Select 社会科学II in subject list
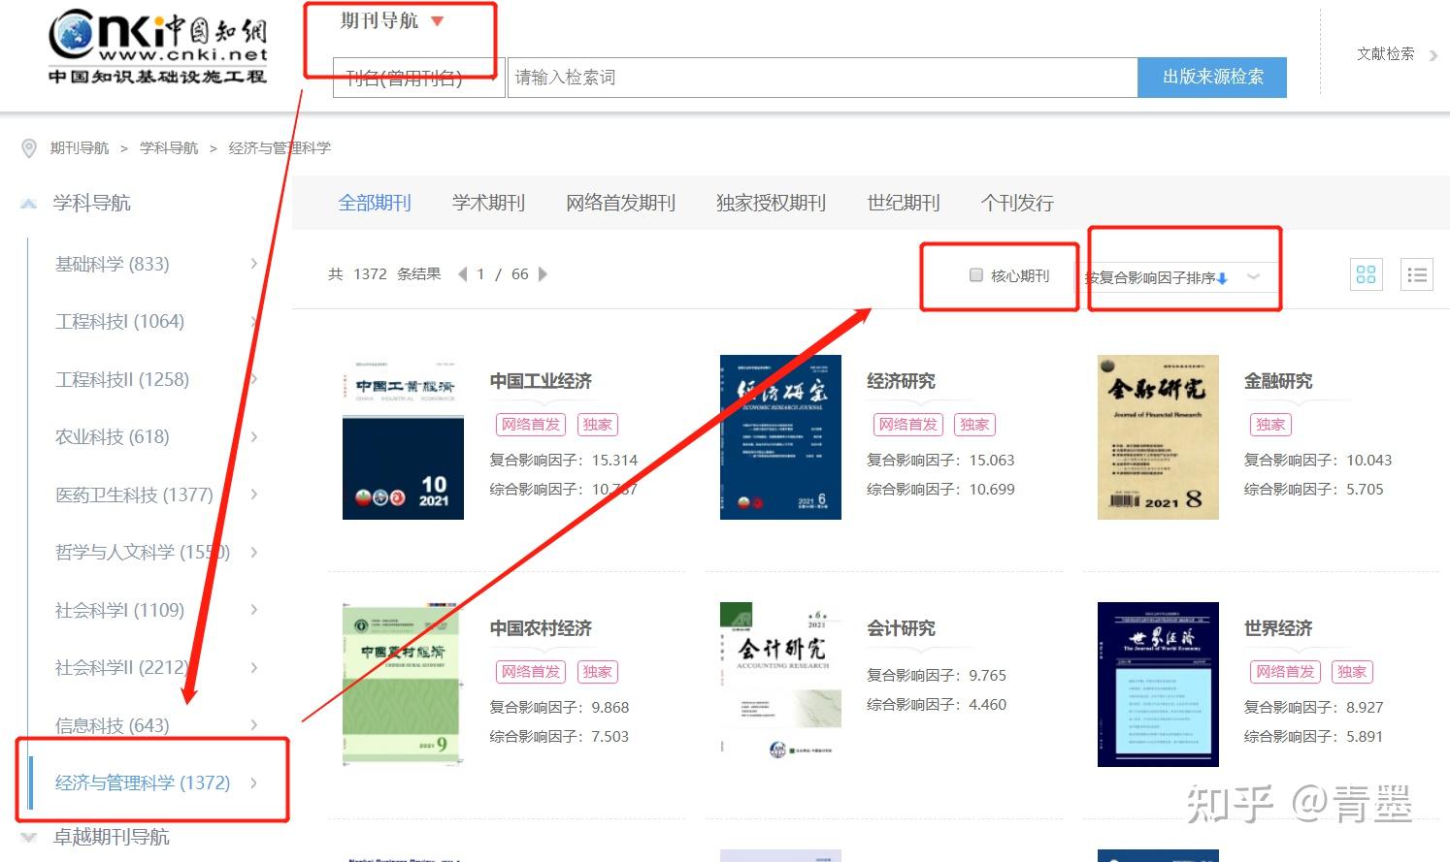Image resolution: width=1450 pixels, height=862 pixels. pyautogui.click(x=122, y=667)
